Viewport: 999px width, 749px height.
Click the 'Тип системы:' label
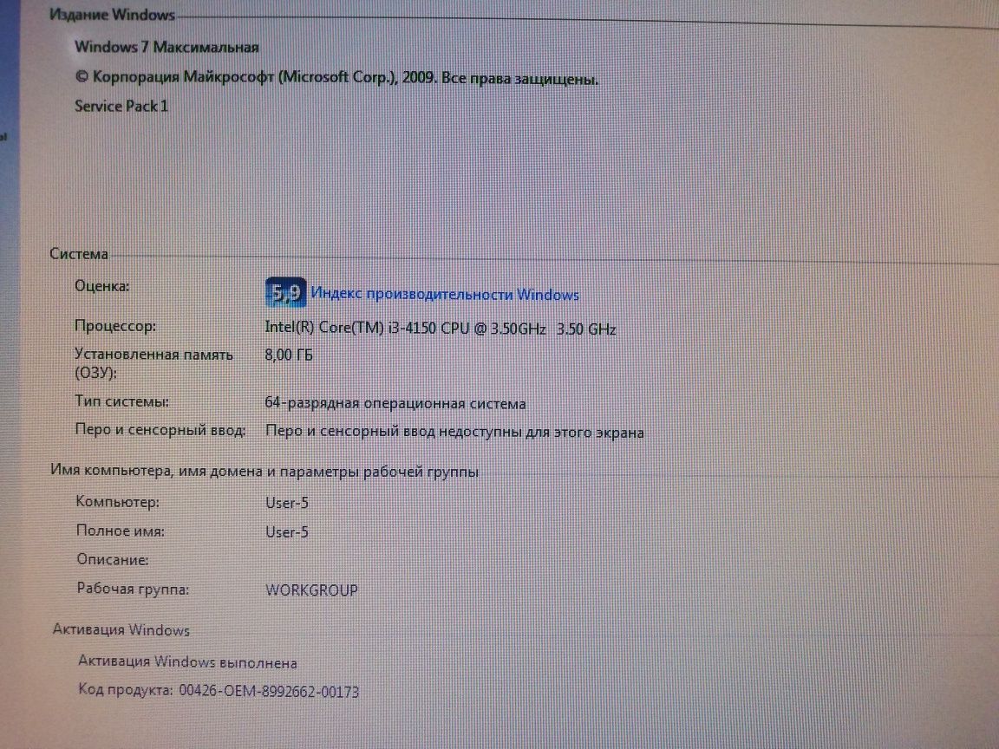point(121,402)
